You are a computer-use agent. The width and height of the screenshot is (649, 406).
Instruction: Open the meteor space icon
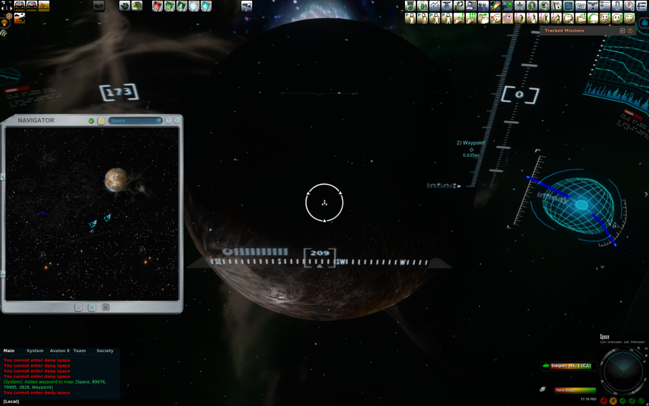(496, 6)
